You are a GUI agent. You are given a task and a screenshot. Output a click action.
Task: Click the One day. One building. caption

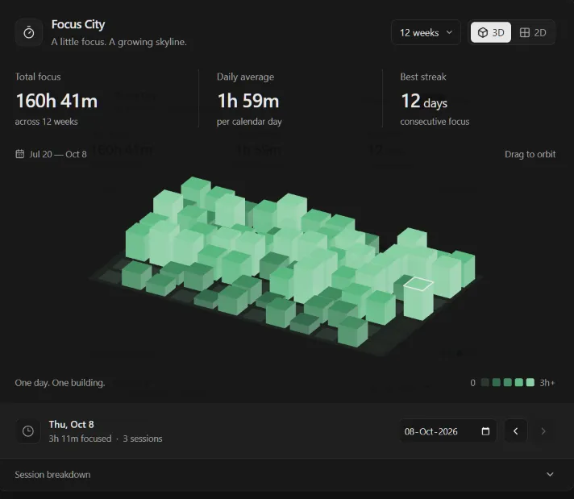(60, 383)
